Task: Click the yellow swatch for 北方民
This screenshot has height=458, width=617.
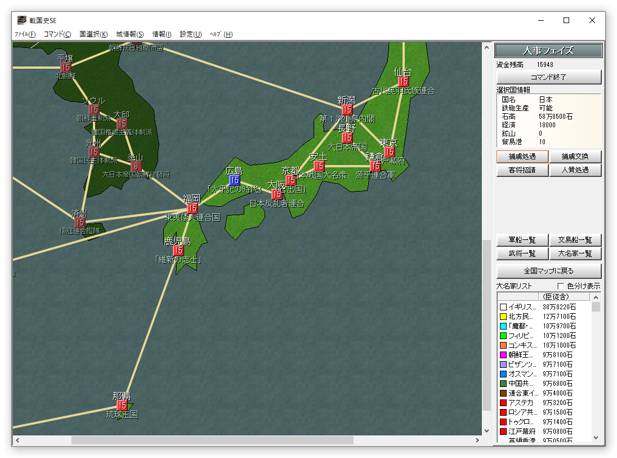Action: pyautogui.click(x=503, y=317)
